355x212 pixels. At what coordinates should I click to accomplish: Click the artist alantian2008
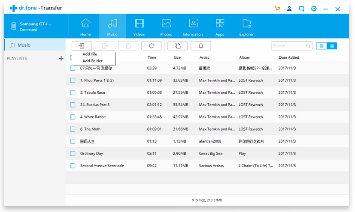[210, 141]
